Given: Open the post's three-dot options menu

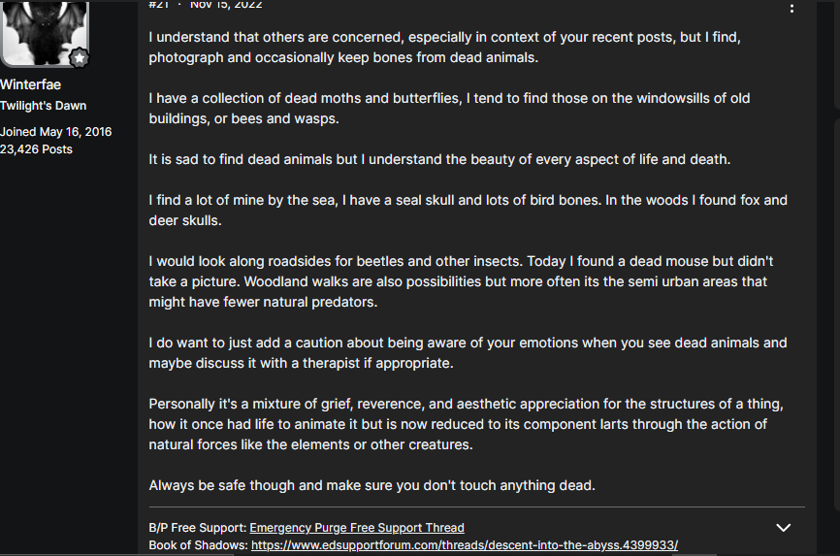Looking at the screenshot, I should coord(792,8).
